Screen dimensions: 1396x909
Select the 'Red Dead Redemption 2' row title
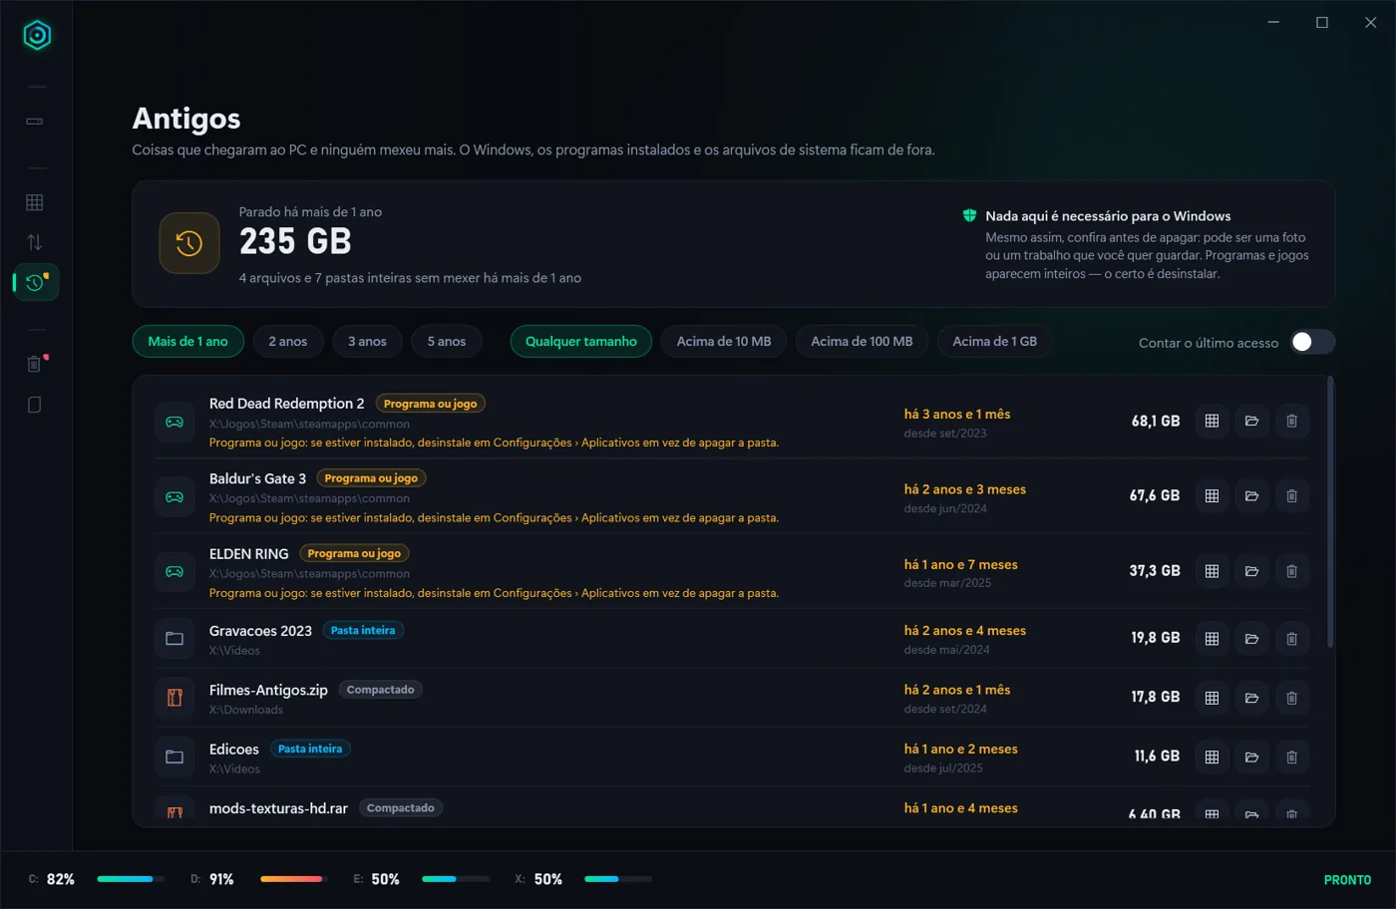click(286, 404)
